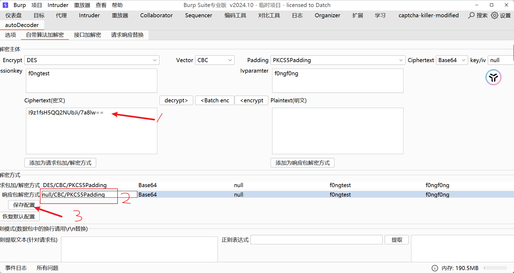Click the 提取 button
The height and width of the screenshot is (273, 514).
pos(397,240)
